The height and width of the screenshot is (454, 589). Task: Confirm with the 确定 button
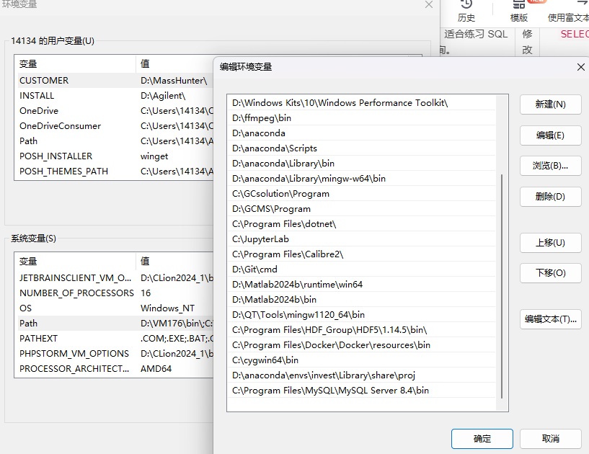click(482, 439)
